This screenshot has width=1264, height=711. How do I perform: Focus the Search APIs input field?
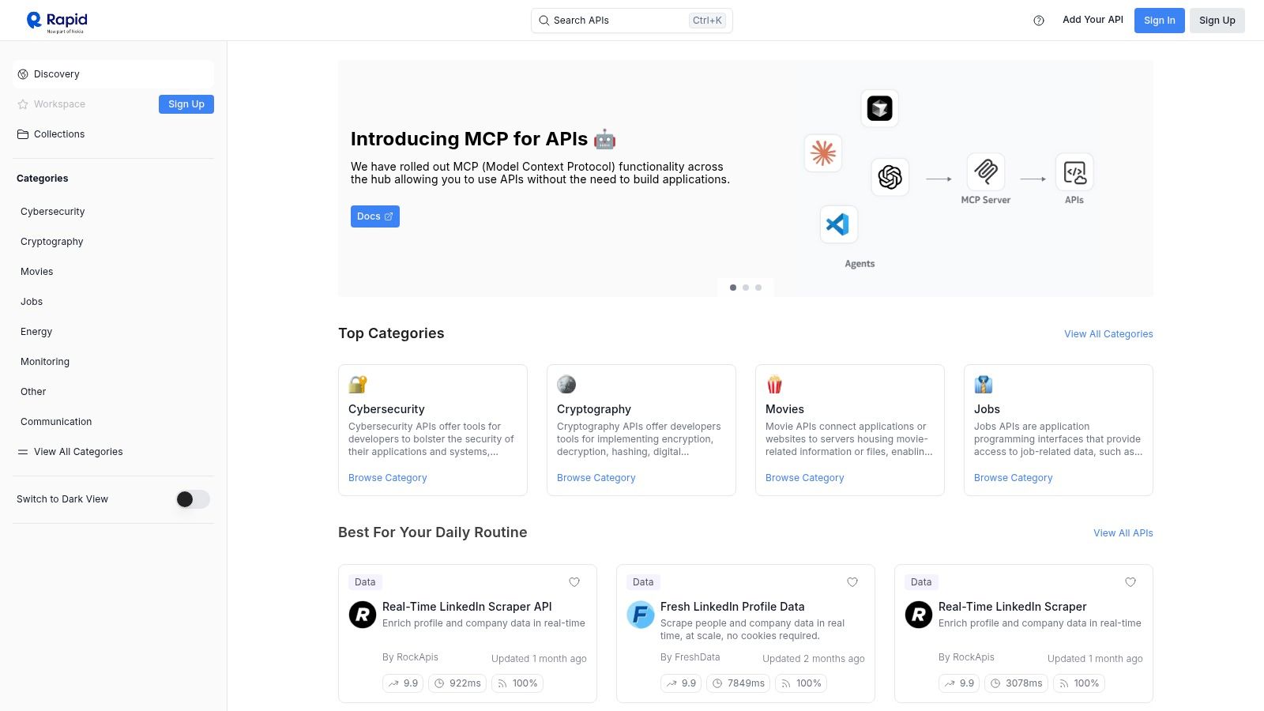[632, 21]
